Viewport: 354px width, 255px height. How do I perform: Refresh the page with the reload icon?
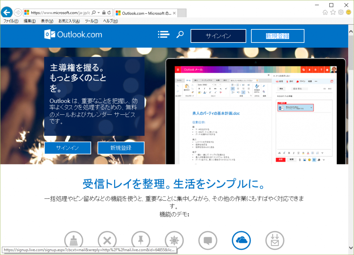click(x=109, y=13)
